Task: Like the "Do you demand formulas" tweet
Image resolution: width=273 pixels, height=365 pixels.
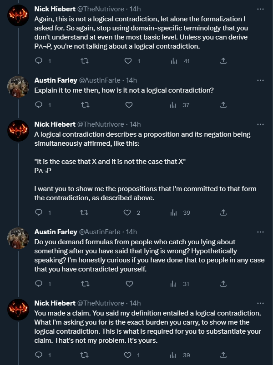Action: coord(129,284)
